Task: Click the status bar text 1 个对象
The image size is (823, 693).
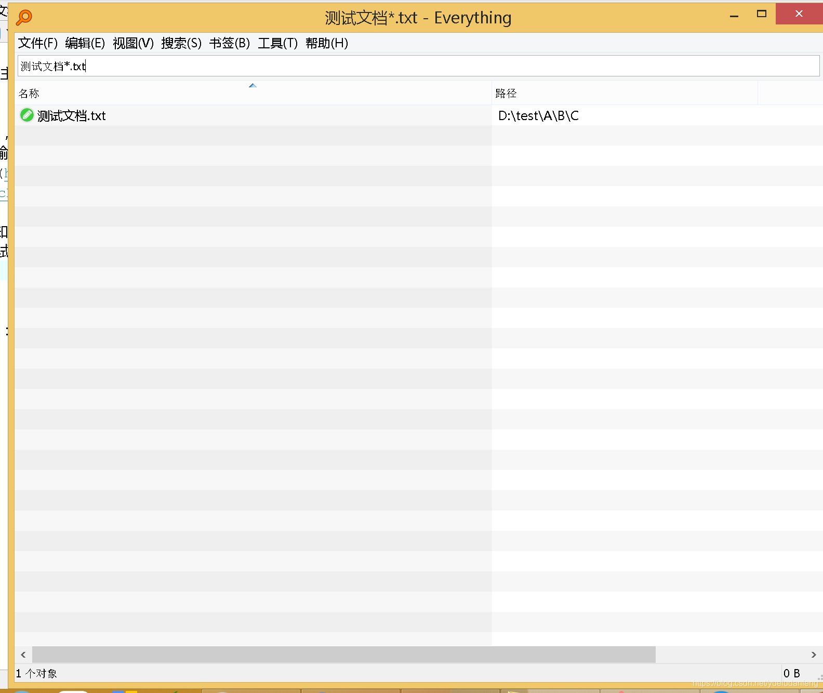Action: 36,673
